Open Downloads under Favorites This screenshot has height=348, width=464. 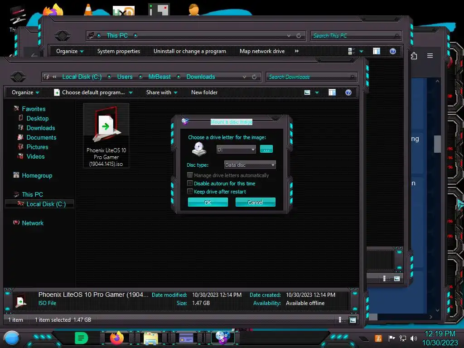point(40,128)
